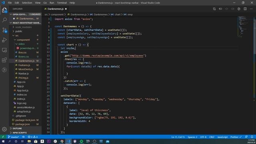
Task: Expand the public folder
Action: click(19, 31)
